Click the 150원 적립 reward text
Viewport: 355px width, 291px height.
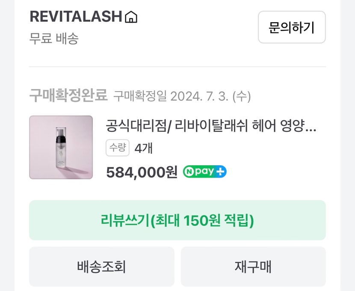point(218,220)
